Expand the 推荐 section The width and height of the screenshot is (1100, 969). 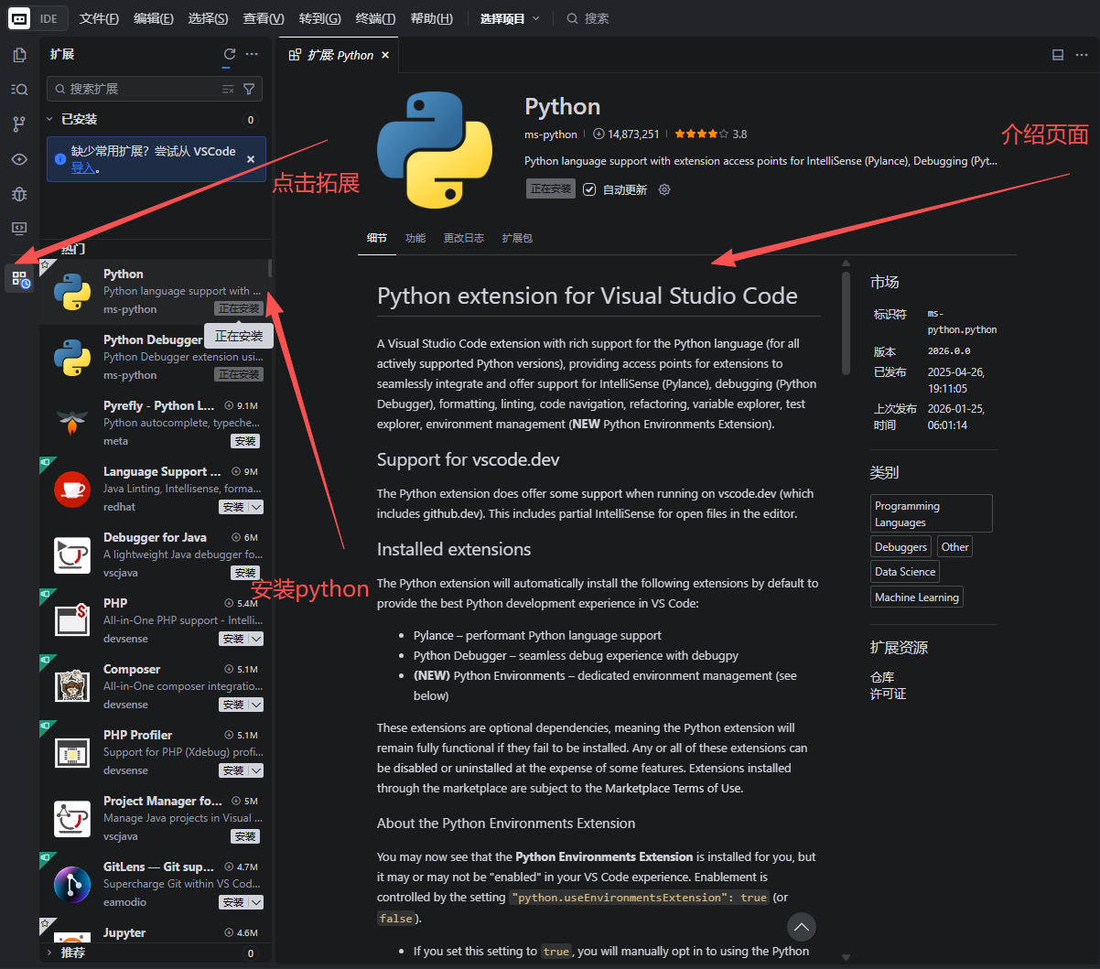point(49,953)
